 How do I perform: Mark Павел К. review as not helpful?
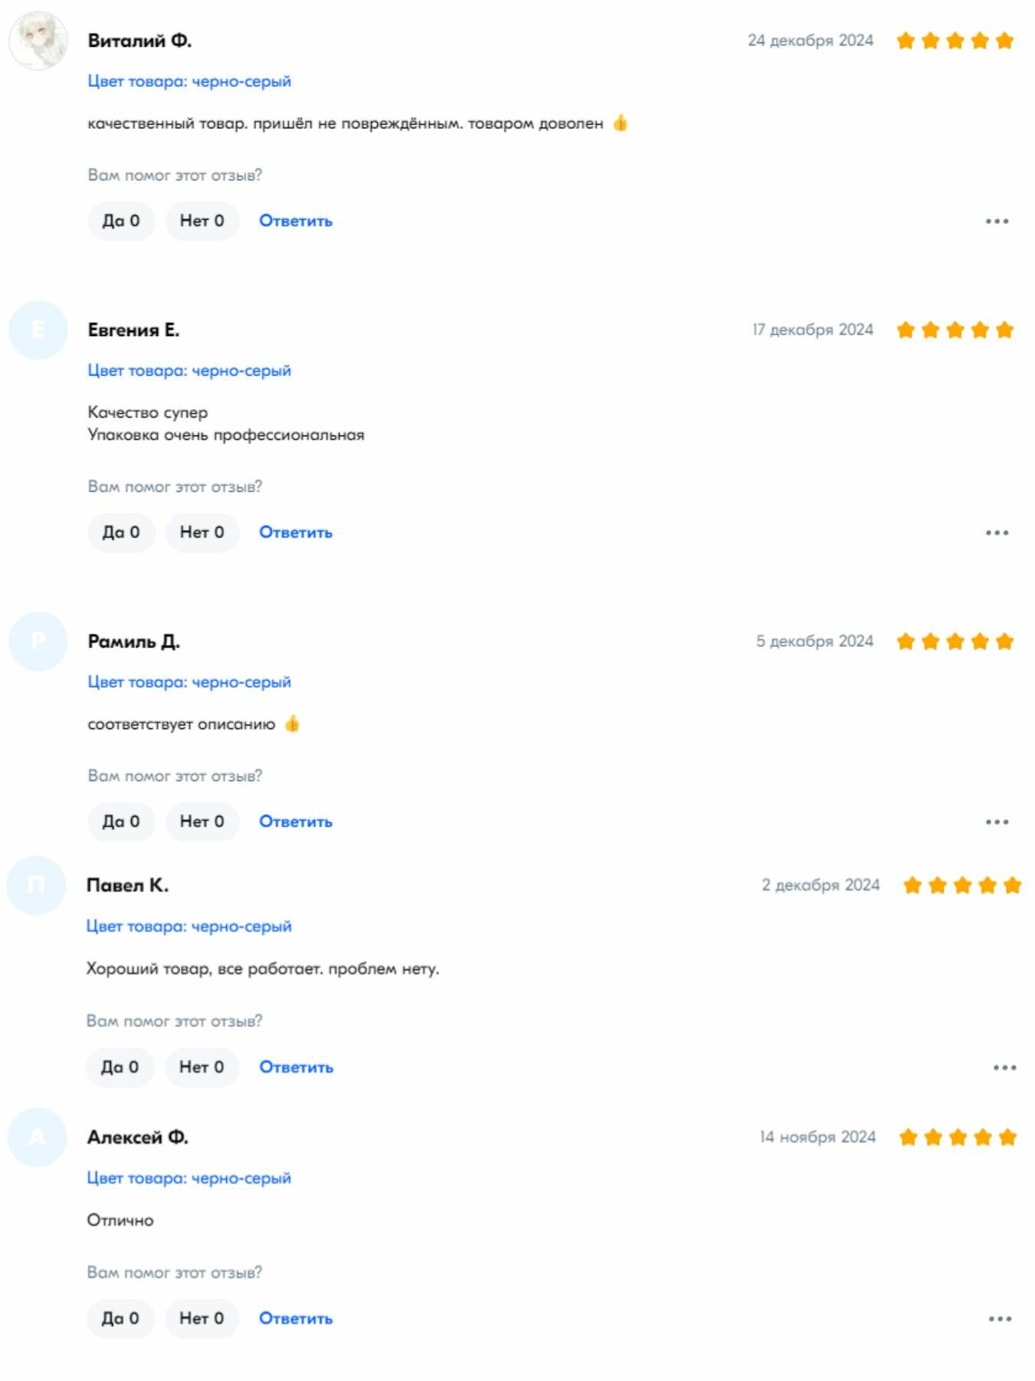tap(201, 1067)
